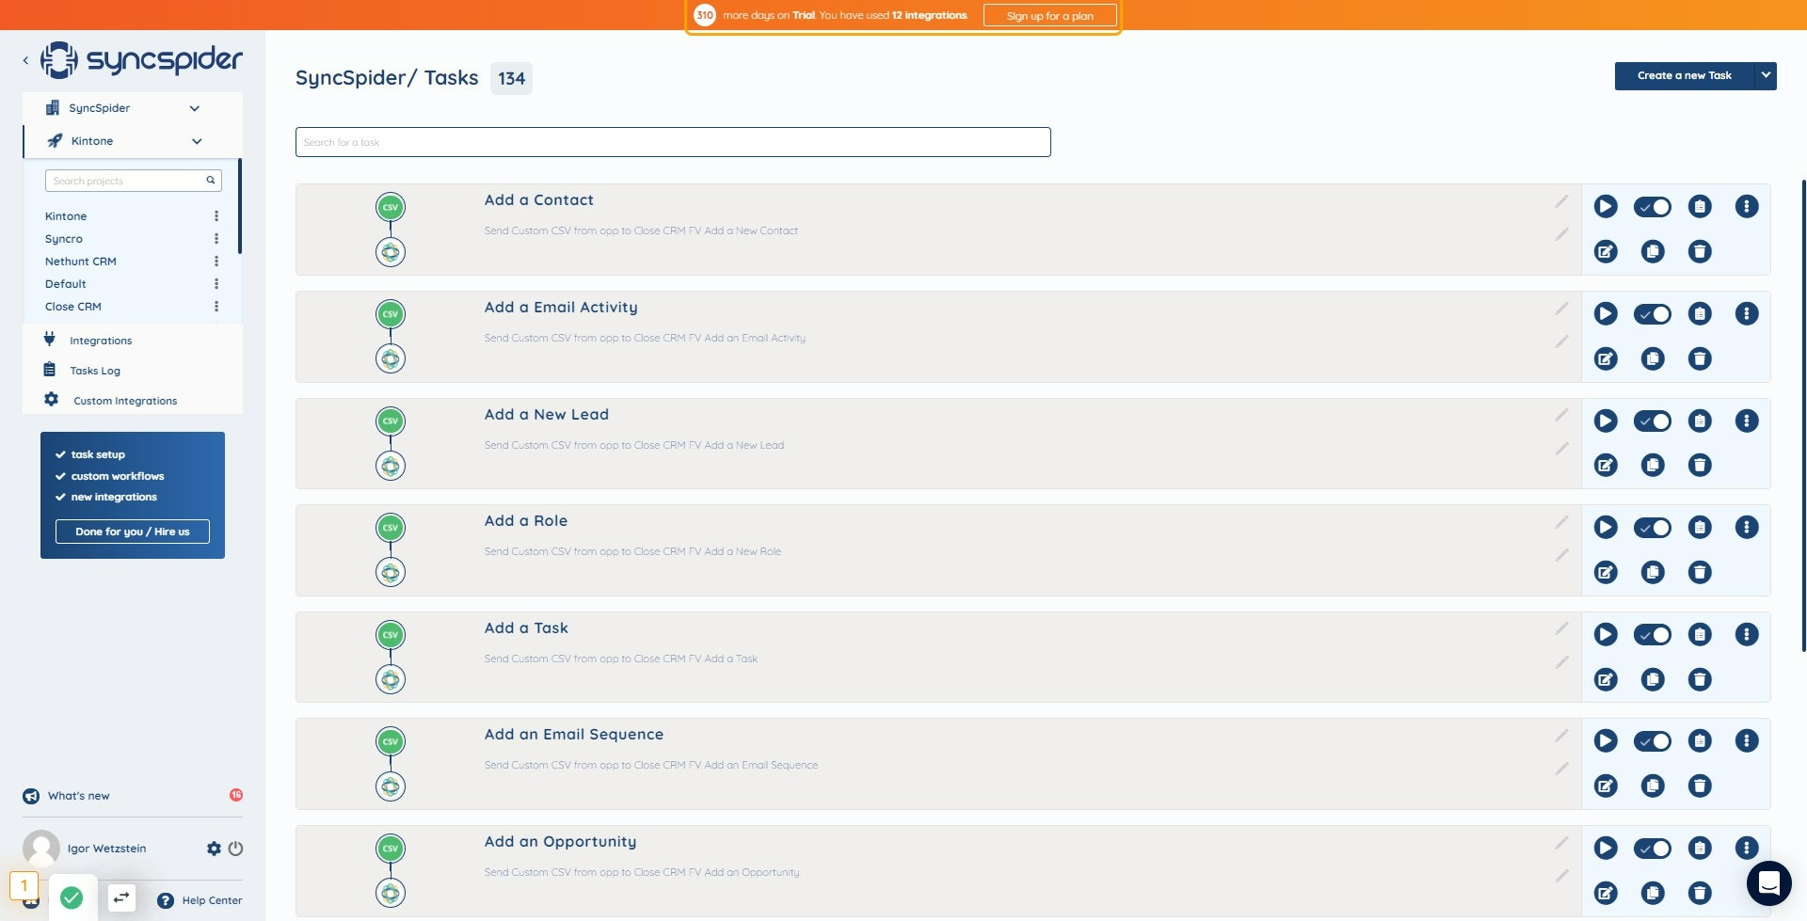The height and width of the screenshot is (921, 1807).
Task: Open the Add an Opportunity task title
Action: (x=560, y=842)
